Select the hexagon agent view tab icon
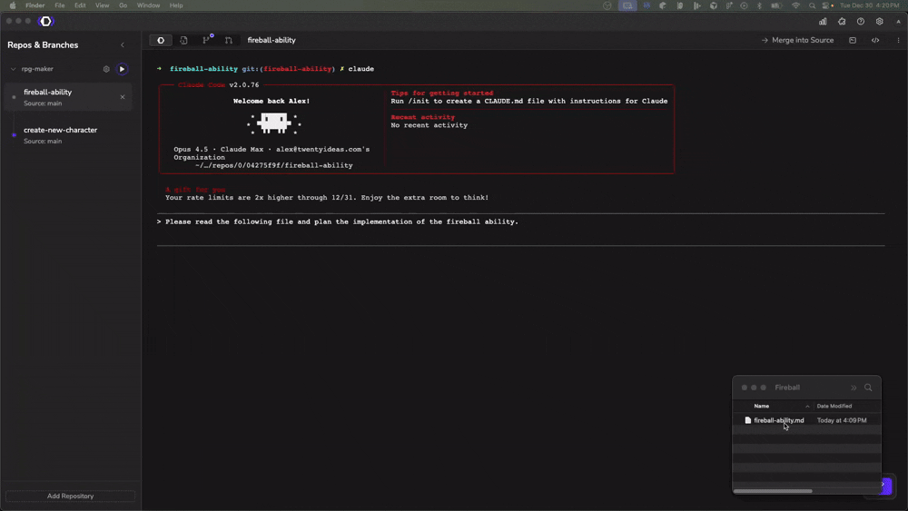This screenshot has width=908, height=511. (x=161, y=40)
